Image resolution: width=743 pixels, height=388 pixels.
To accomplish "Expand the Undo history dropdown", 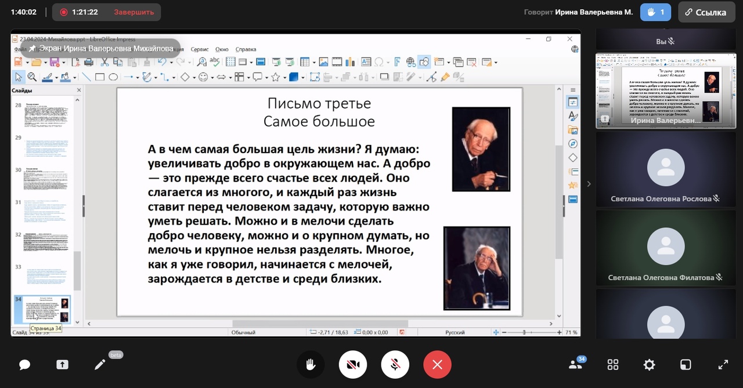I will (x=171, y=62).
